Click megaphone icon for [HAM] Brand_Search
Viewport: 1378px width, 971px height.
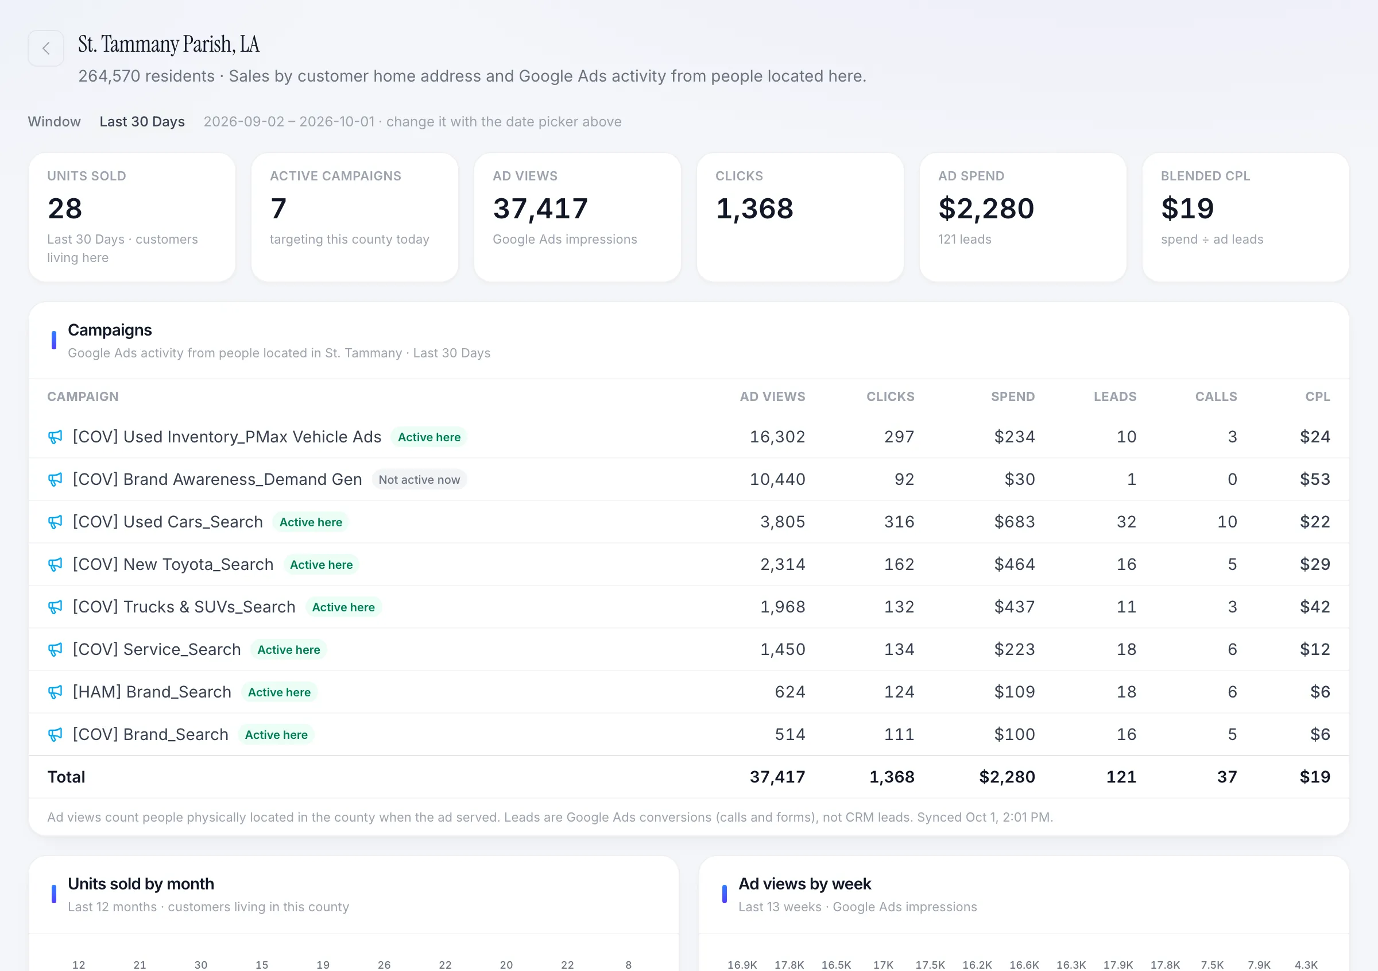[x=55, y=692]
